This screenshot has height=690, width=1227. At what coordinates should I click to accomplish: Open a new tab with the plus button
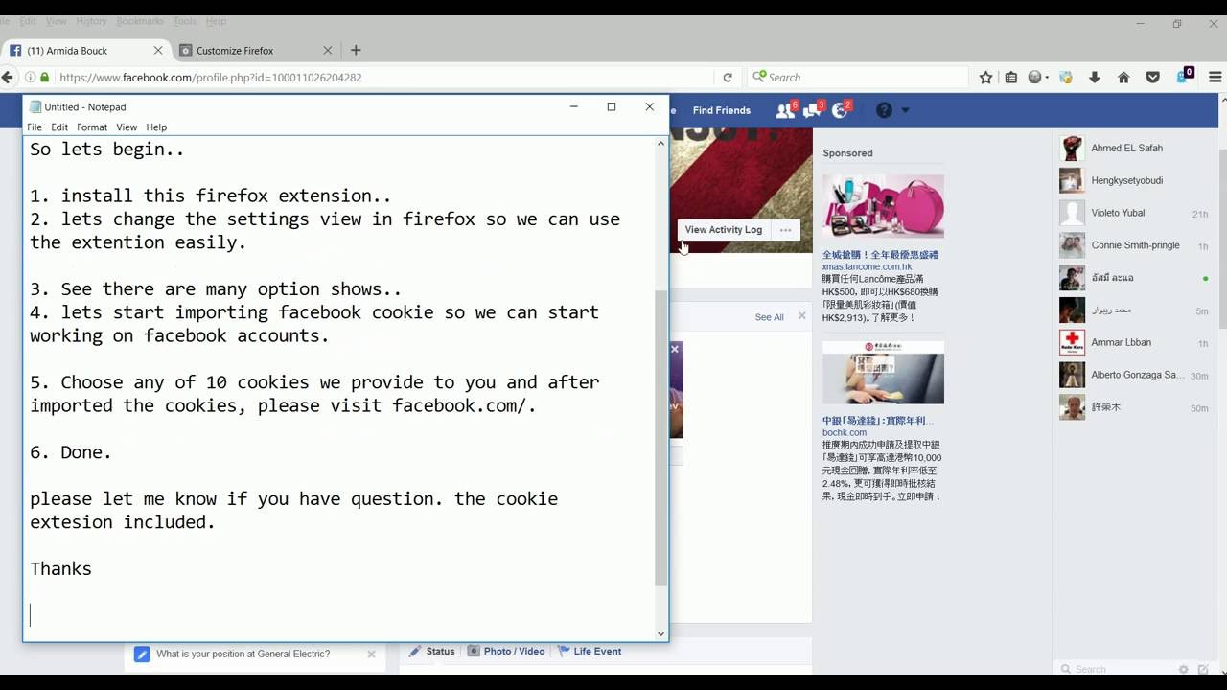(356, 51)
